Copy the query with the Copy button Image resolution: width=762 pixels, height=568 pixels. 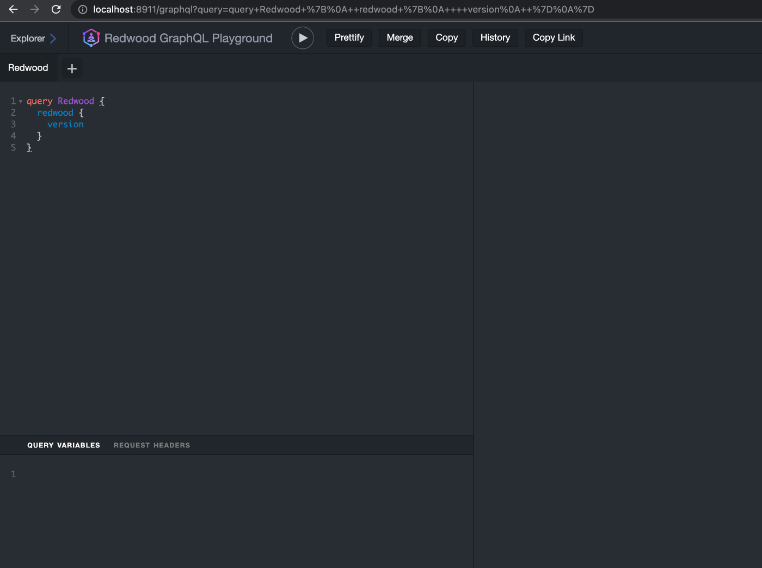coord(446,38)
